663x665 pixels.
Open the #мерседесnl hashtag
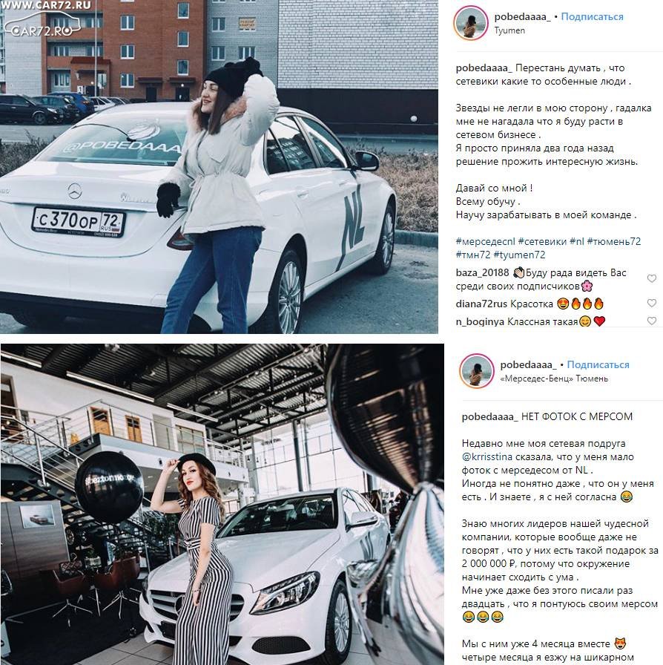coord(485,241)
